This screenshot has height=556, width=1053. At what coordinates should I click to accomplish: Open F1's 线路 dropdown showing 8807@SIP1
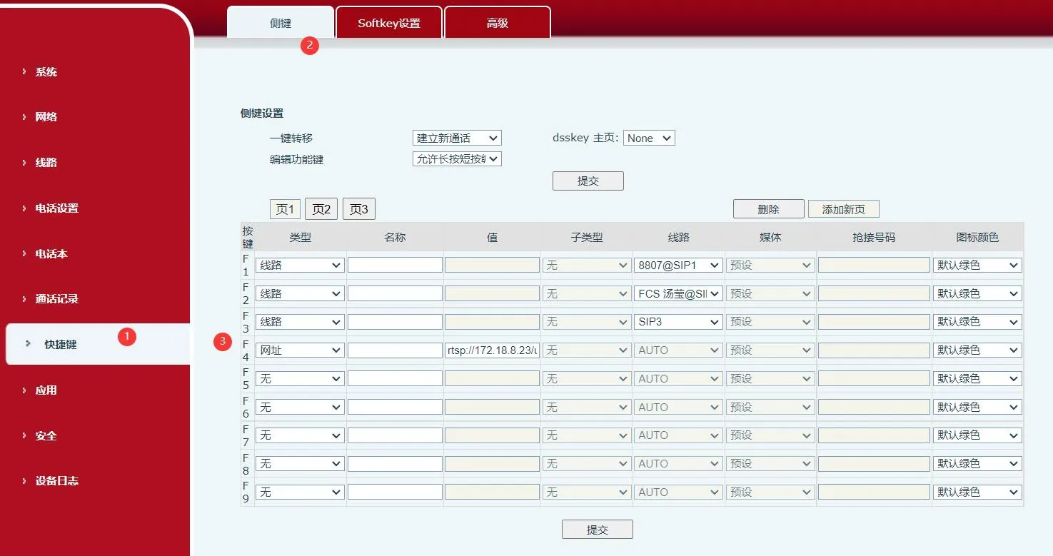click(678, 264)
